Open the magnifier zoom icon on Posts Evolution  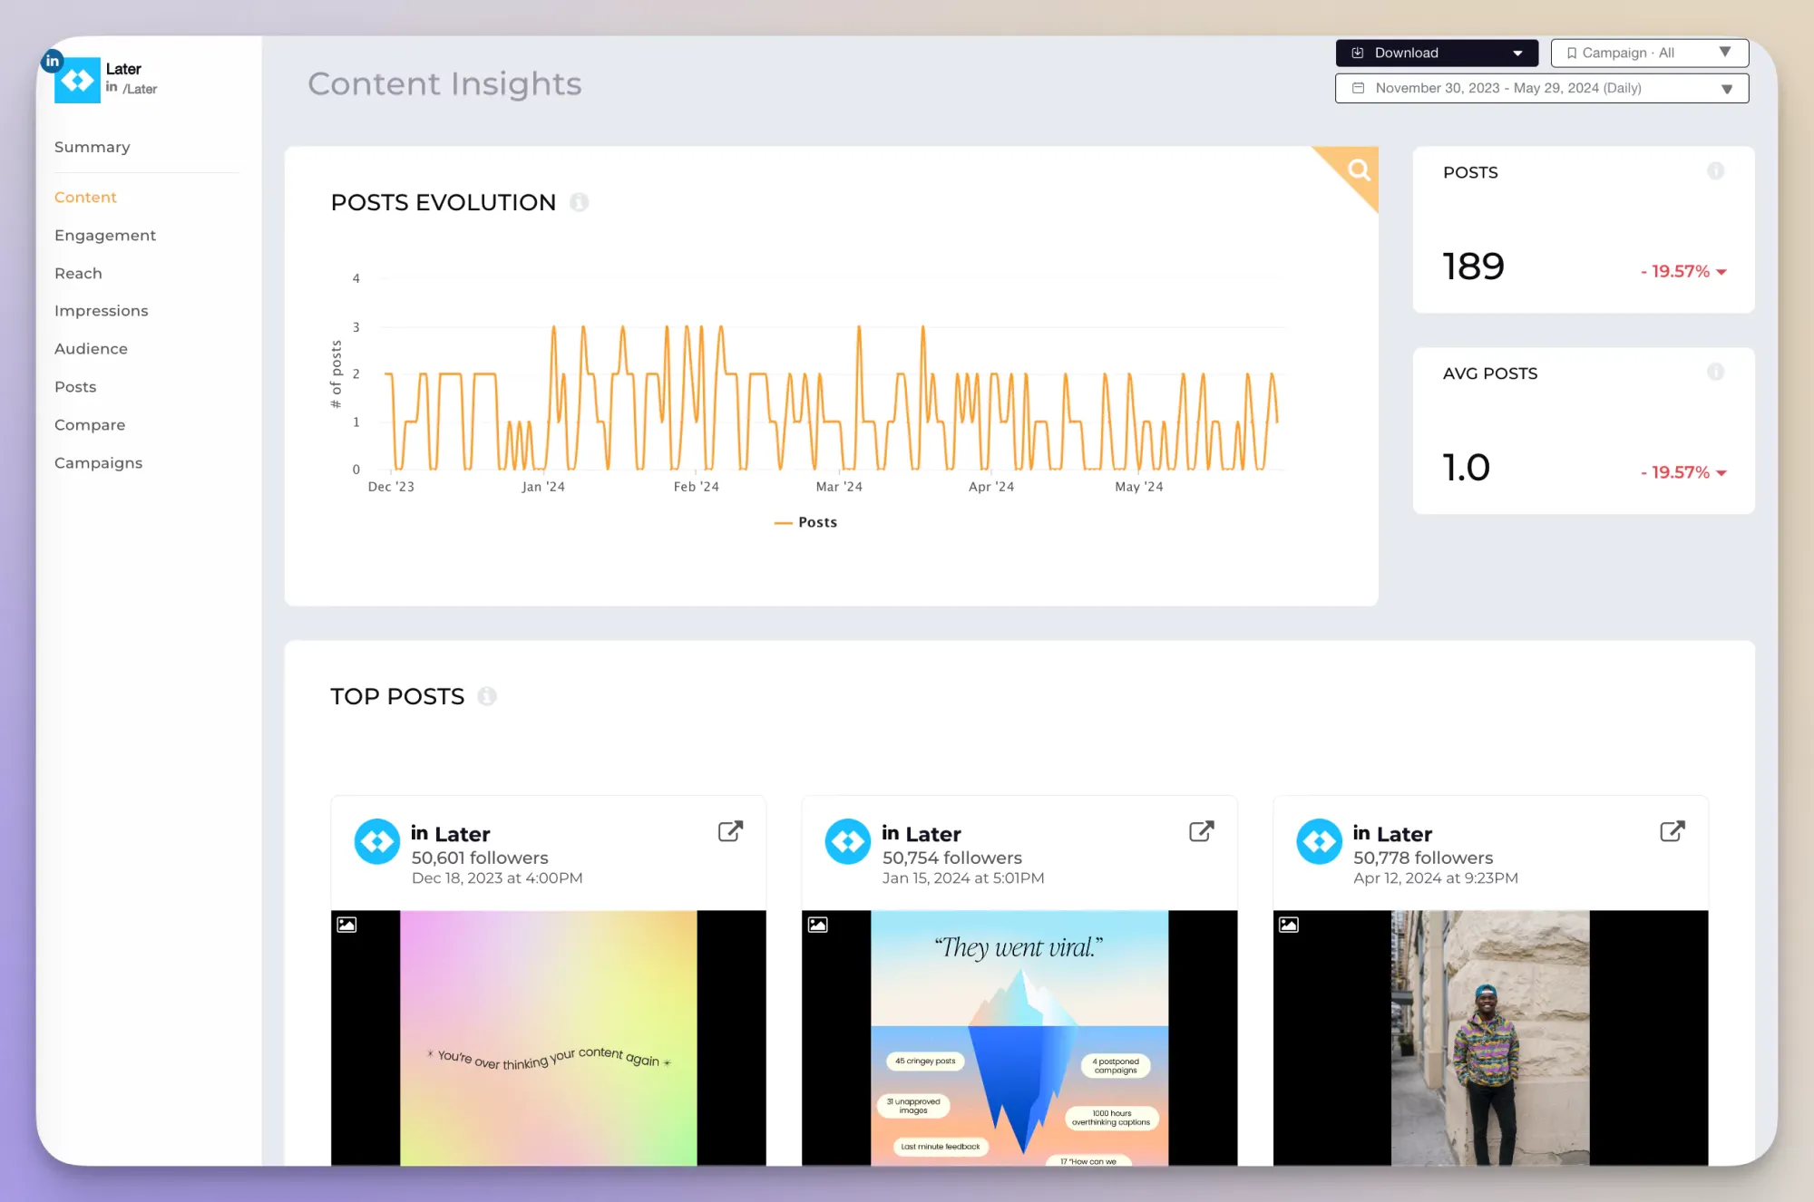click(x=1358, y=170)
